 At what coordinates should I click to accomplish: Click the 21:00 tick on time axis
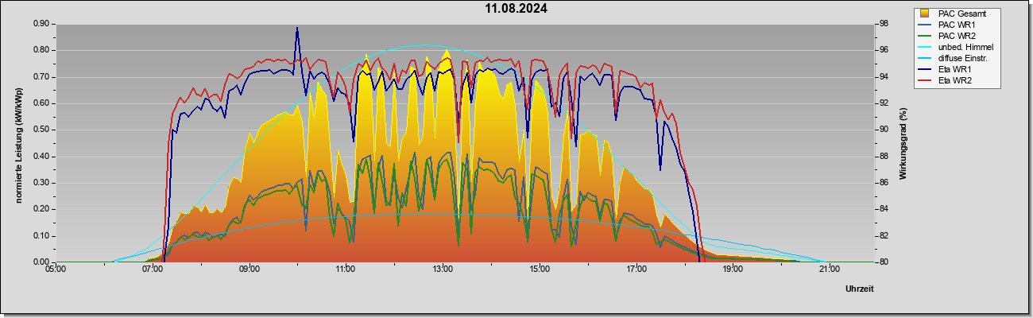coord(829,270)
